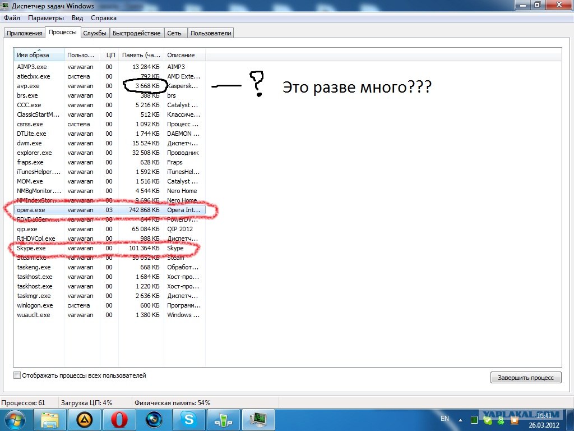The width and height of the screenshot is (574, 431).
Task: Click the 742 868 КБ memory value
Action: click(x=144, y=210)
